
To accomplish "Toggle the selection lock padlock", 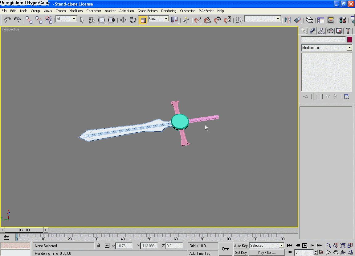I will 99,246.
